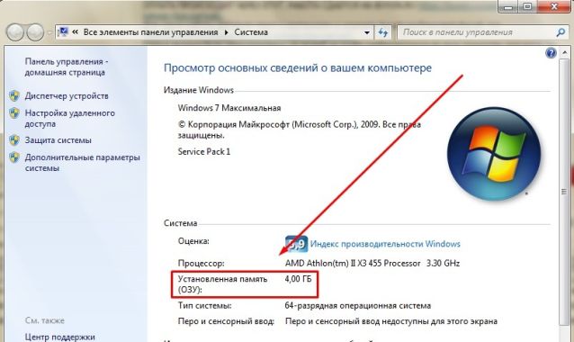Click the vertical scrollbar thumb
574x342 pixels.
click(x=564, y=192)
